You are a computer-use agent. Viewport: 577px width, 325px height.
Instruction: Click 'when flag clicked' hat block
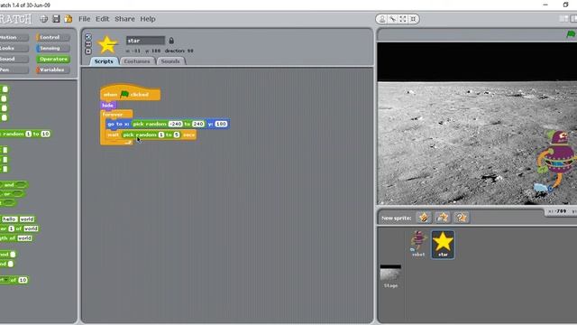pyautogui.click(x=130, y=93)
